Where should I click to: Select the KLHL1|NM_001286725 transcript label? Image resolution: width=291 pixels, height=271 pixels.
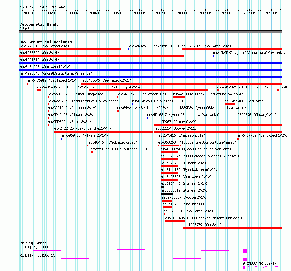click(37, 255)
